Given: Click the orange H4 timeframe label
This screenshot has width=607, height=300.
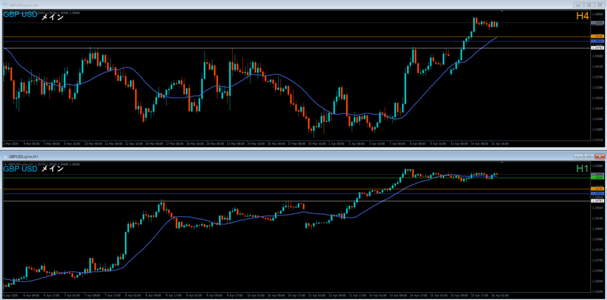Looking at the screenshot, I should coord(582,17).
